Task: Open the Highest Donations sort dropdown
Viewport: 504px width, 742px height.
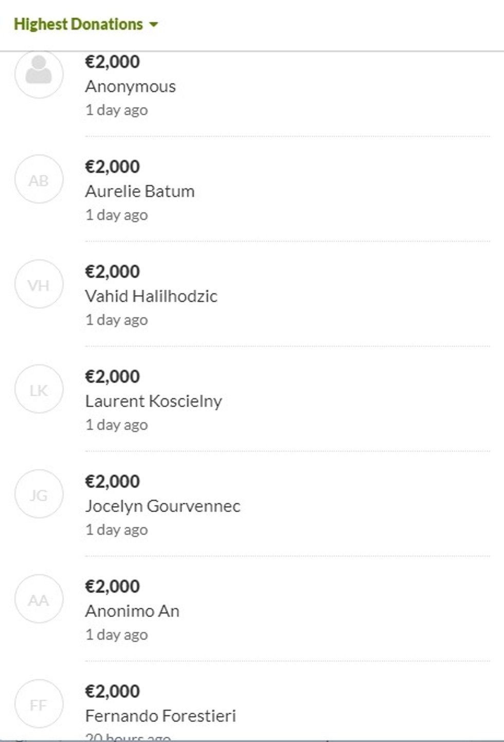Action: point(79,24)
